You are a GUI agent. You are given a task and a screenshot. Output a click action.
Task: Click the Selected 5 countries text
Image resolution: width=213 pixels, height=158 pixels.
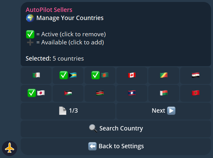(55, 59)
